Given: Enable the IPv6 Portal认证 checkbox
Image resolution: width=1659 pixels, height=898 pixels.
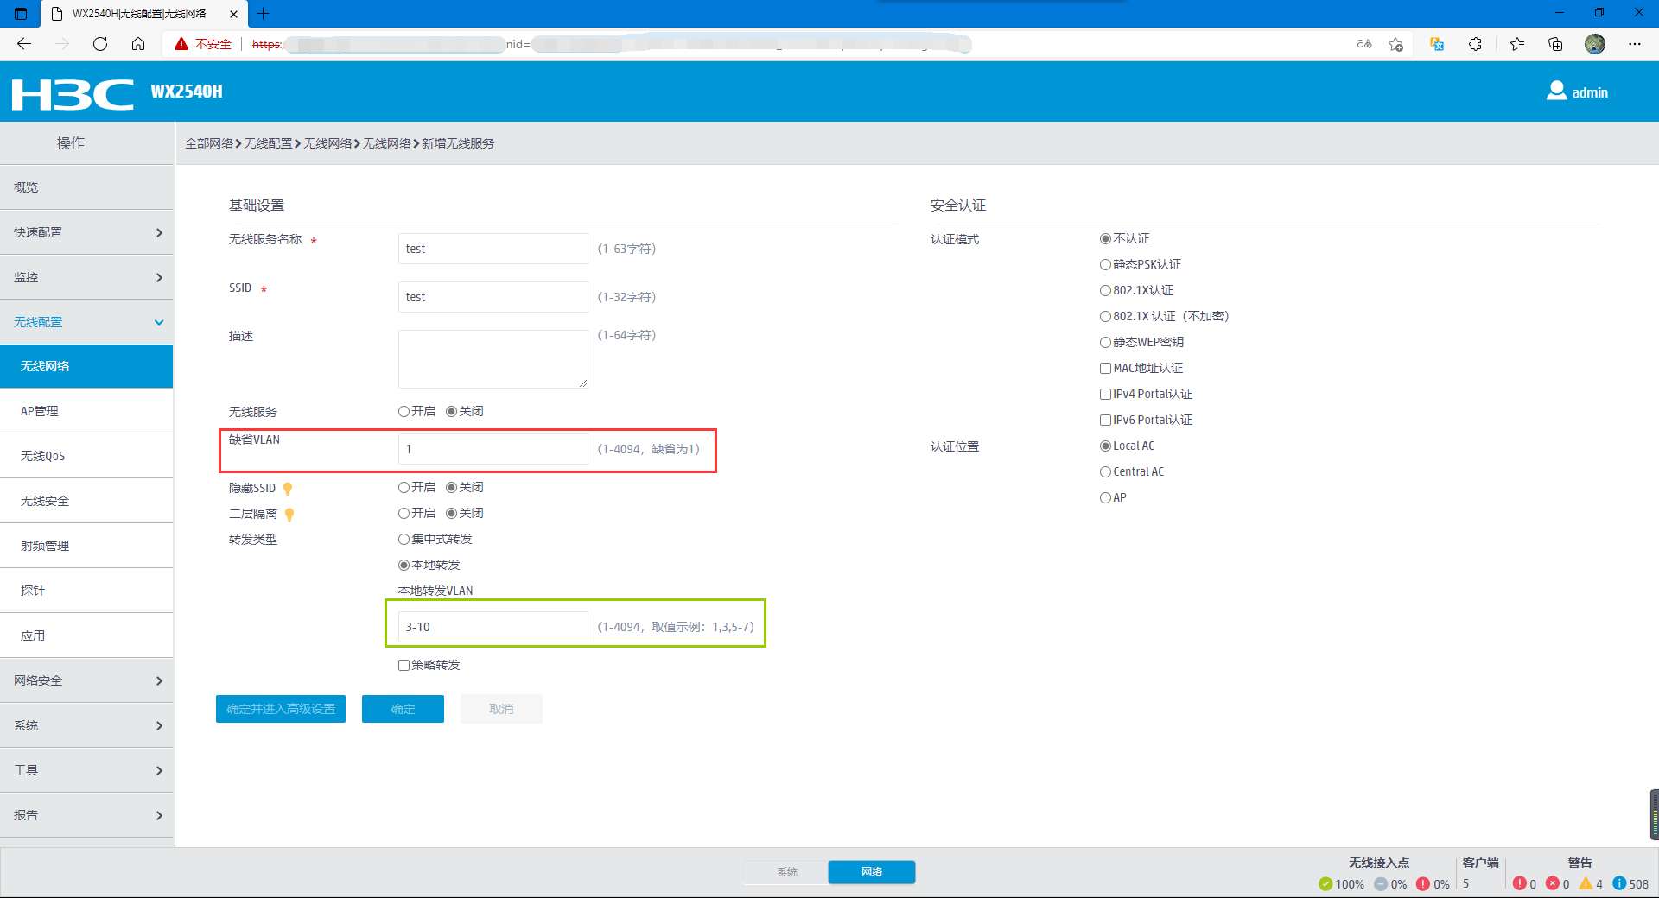Looking at the screenshot, I should click(x=1105, y=421).
